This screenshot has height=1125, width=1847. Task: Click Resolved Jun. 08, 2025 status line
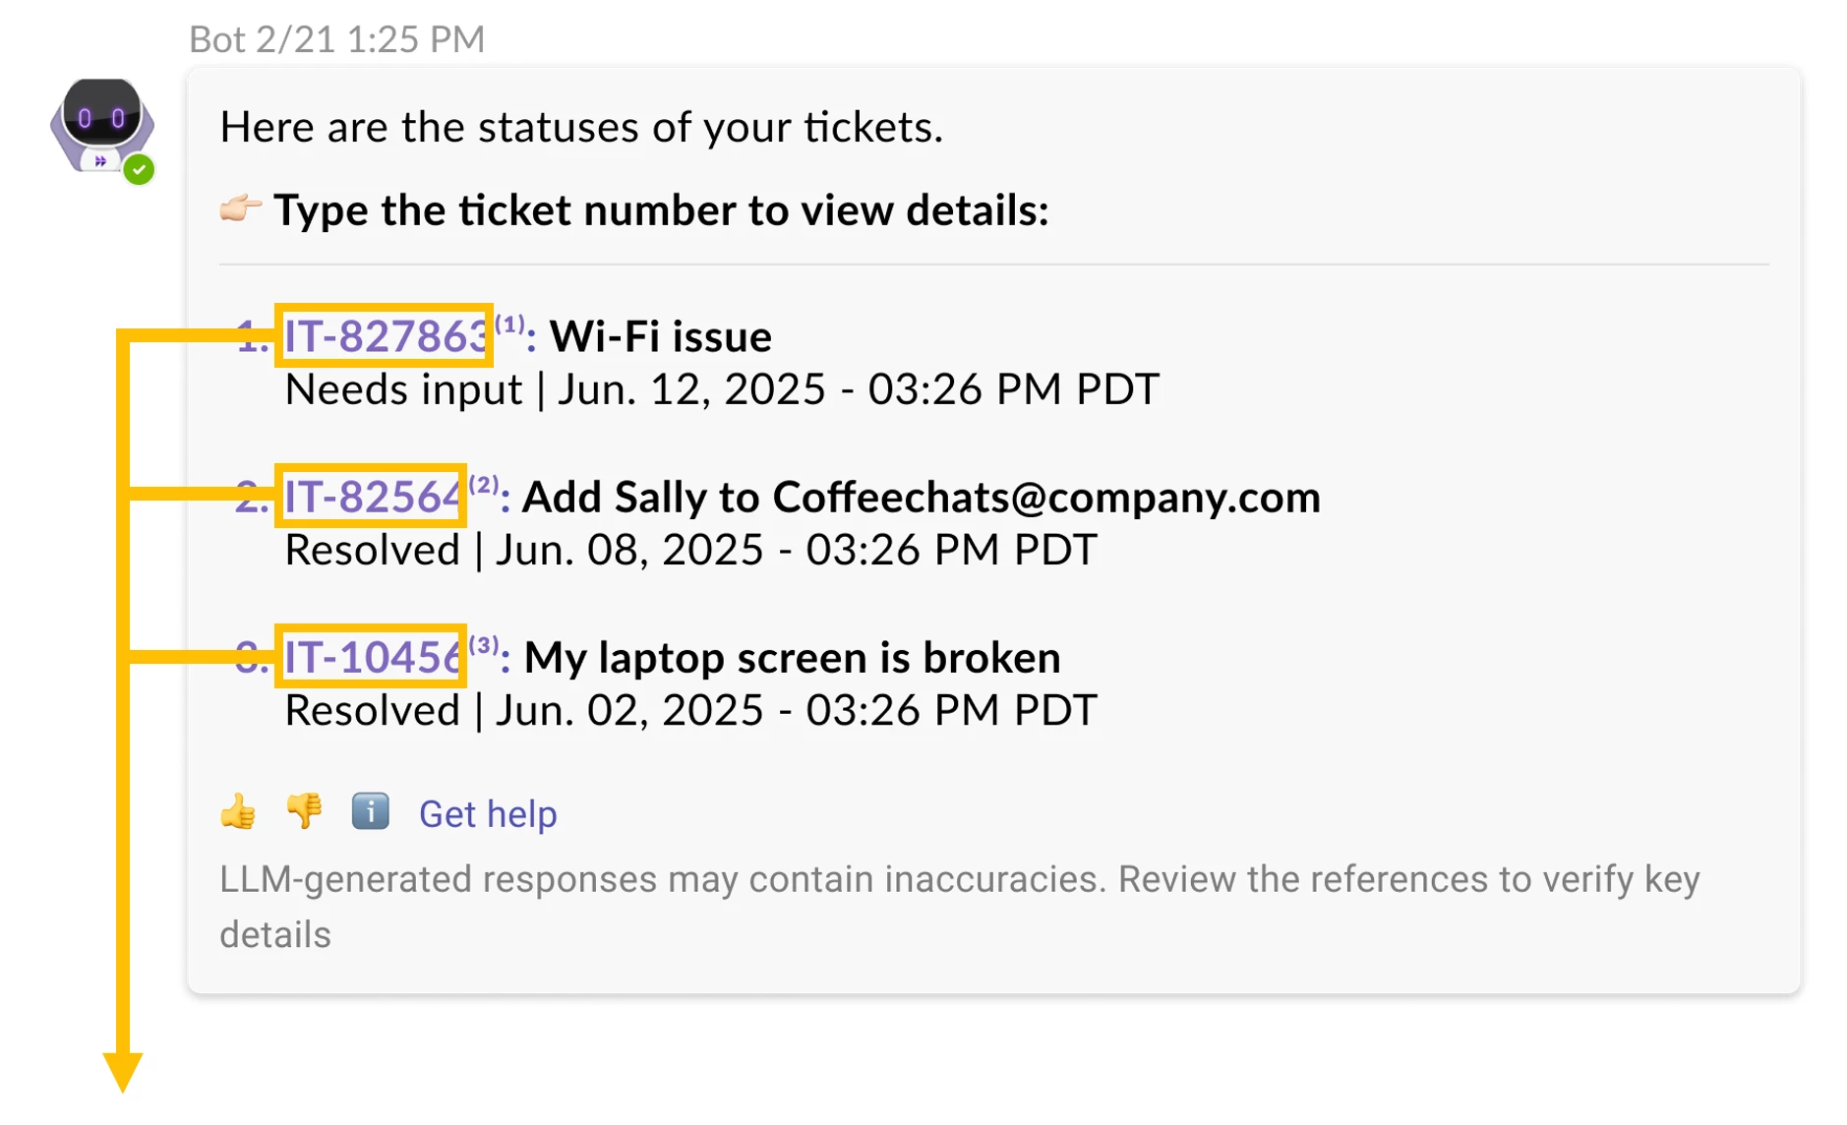(x=689, y=550)
